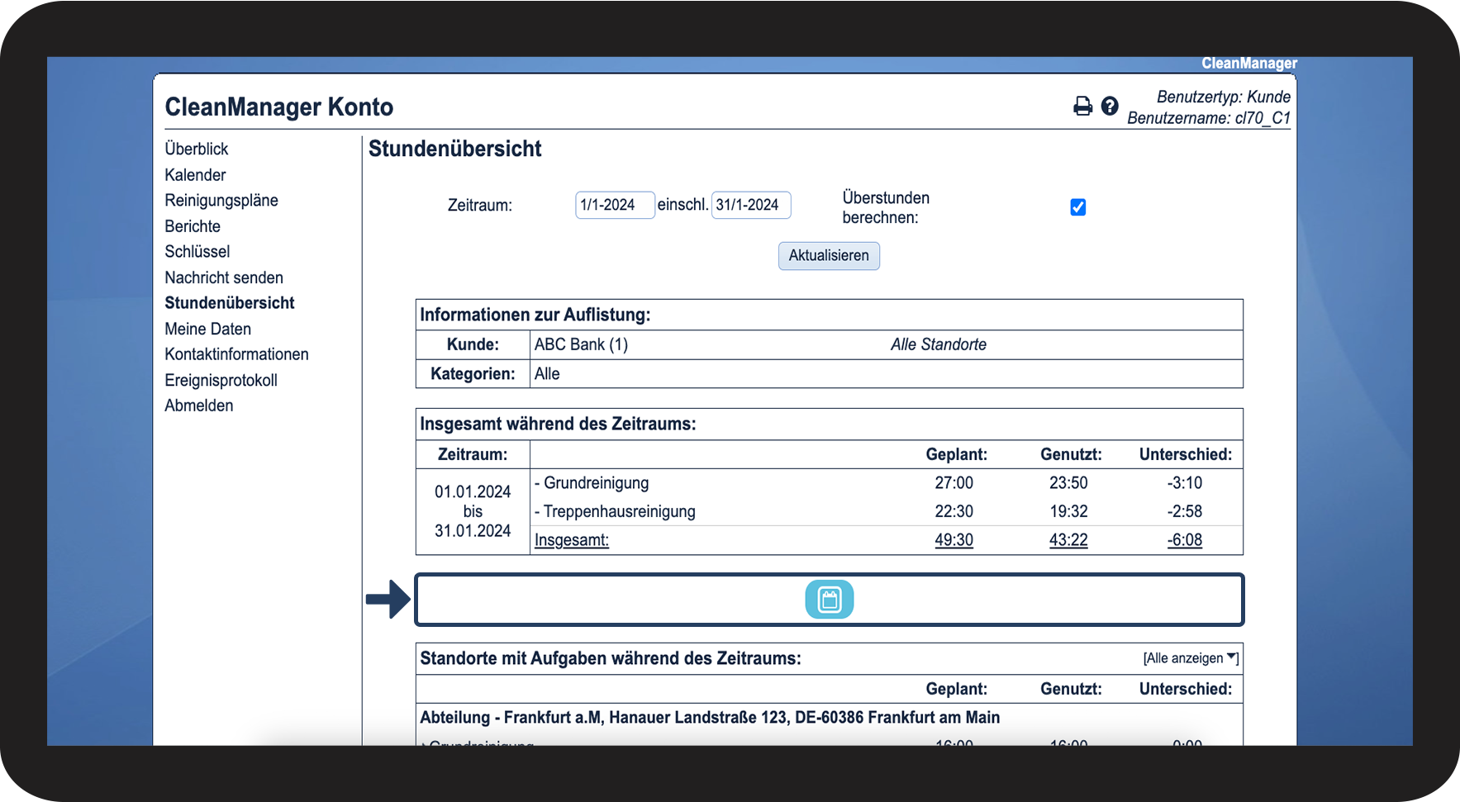Click the start date field 1/1-2024
This screenshot has height=802, width=1460.
click(x=614, y=205)
